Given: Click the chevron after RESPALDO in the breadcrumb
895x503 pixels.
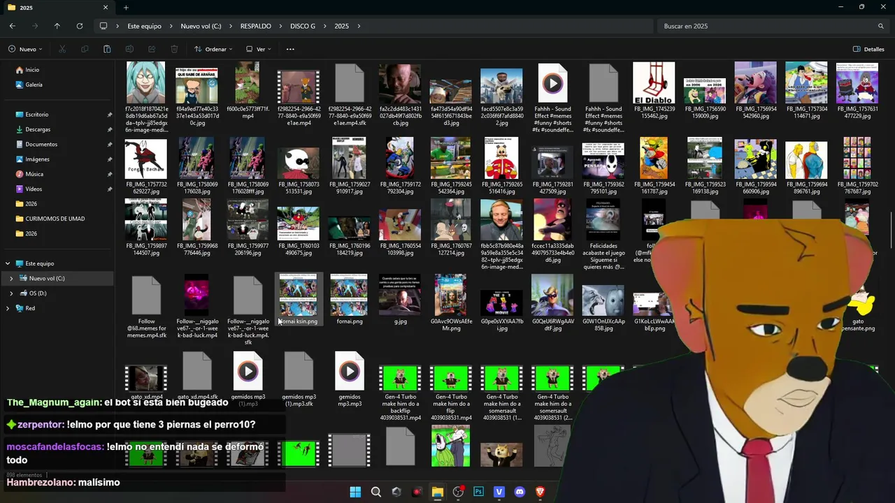Looking at the screenshot, I should (280, 26).
